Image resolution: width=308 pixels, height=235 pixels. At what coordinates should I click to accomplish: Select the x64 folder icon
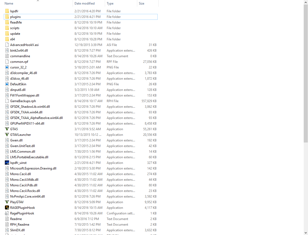coord(7,39)
